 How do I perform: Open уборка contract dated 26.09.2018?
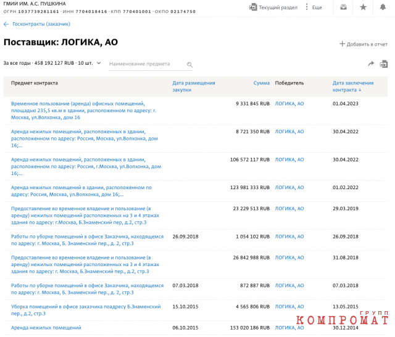(87, 240)
